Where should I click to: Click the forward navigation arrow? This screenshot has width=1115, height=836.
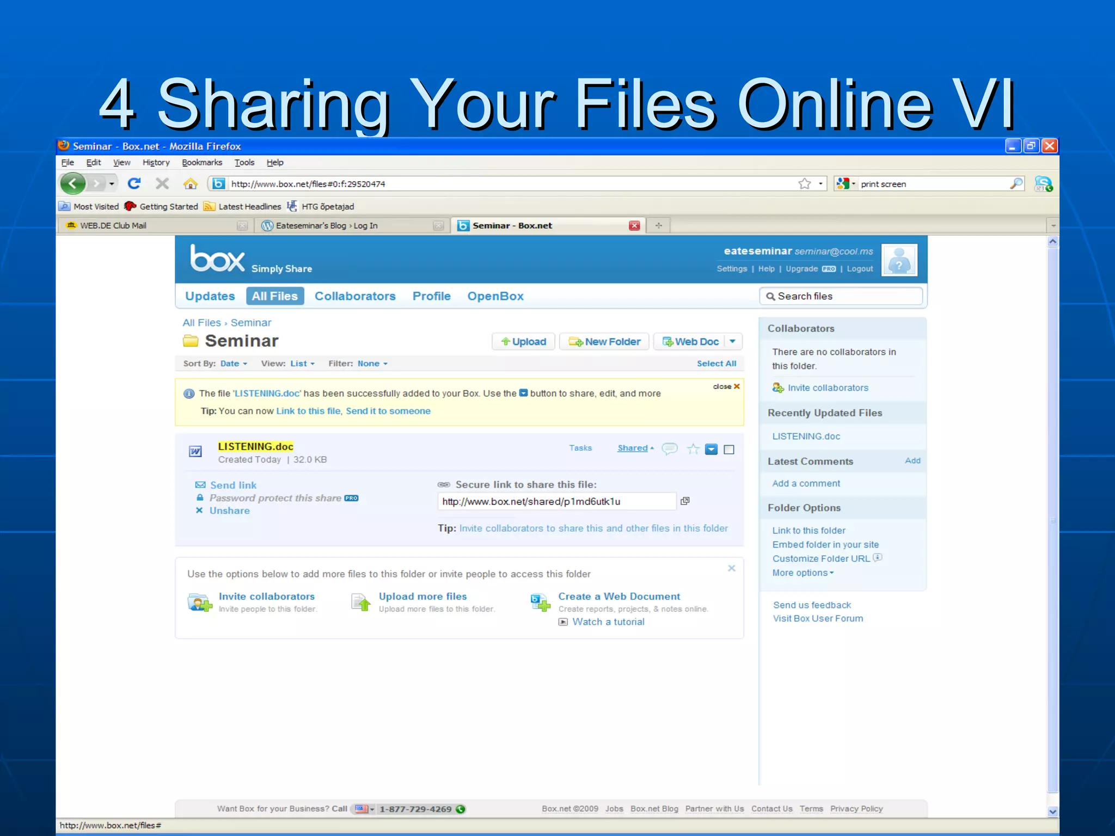(96, 183)
